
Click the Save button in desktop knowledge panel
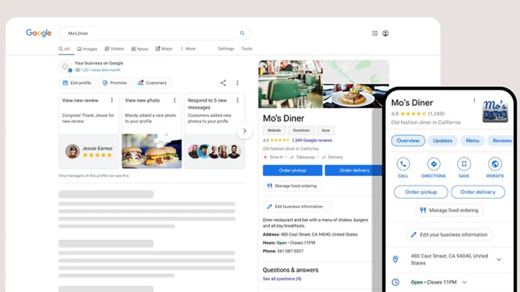[x=326, y=130]
